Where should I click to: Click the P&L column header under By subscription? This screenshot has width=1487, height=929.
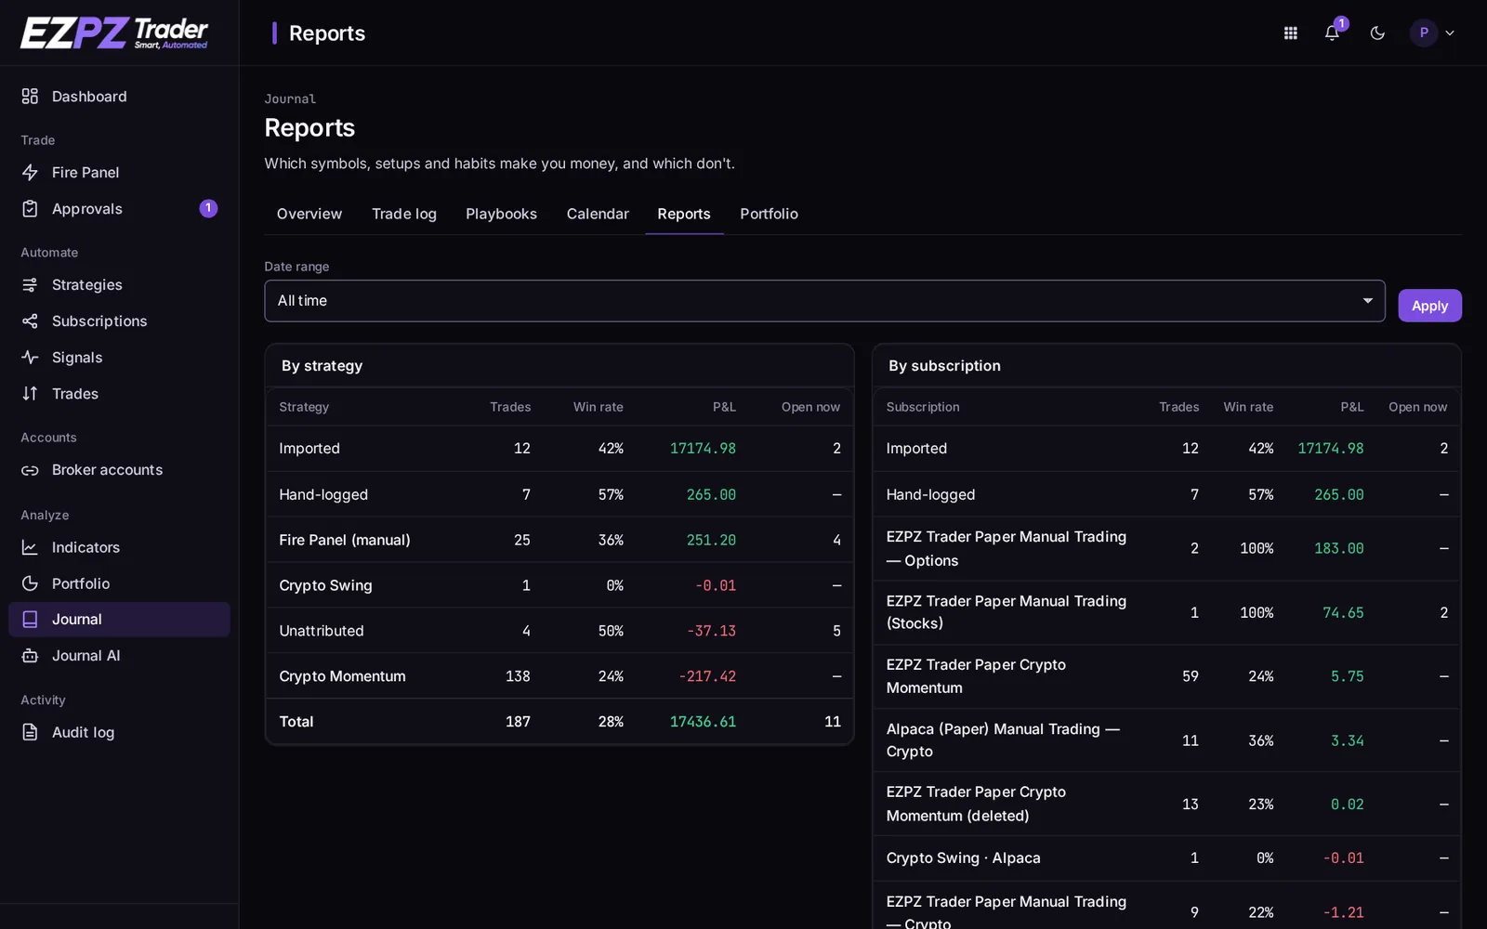tap(1351, 407)
